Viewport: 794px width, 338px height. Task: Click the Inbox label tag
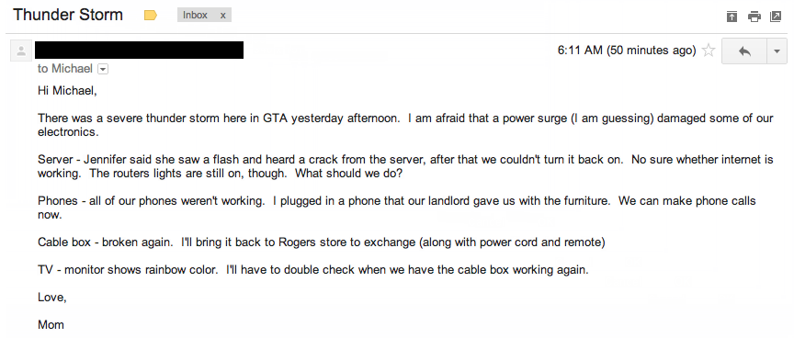195,16
